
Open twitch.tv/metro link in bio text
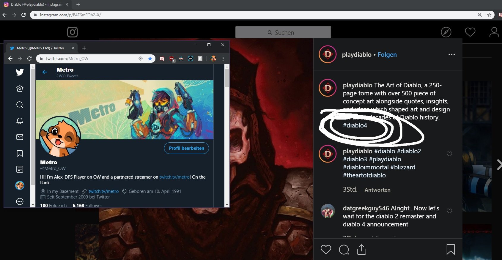point(174,177)
